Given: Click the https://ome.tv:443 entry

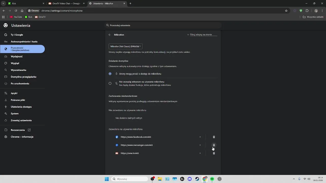Looking at the screenshot, I should coord(130,153).
